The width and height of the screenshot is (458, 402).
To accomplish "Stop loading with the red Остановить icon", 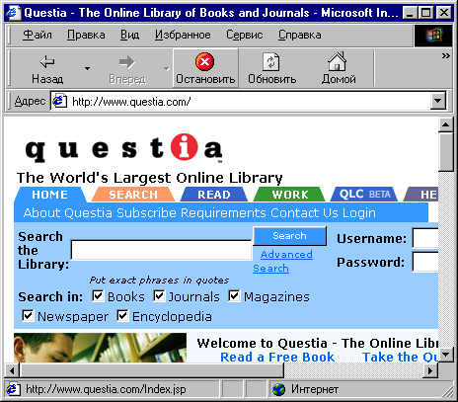I will pos(204,61).
